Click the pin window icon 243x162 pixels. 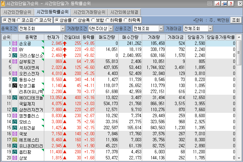coord(224,4)
